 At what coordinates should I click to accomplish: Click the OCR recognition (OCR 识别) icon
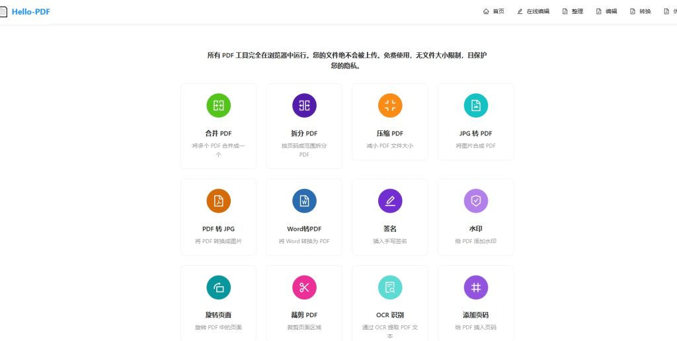pos(390,287)
